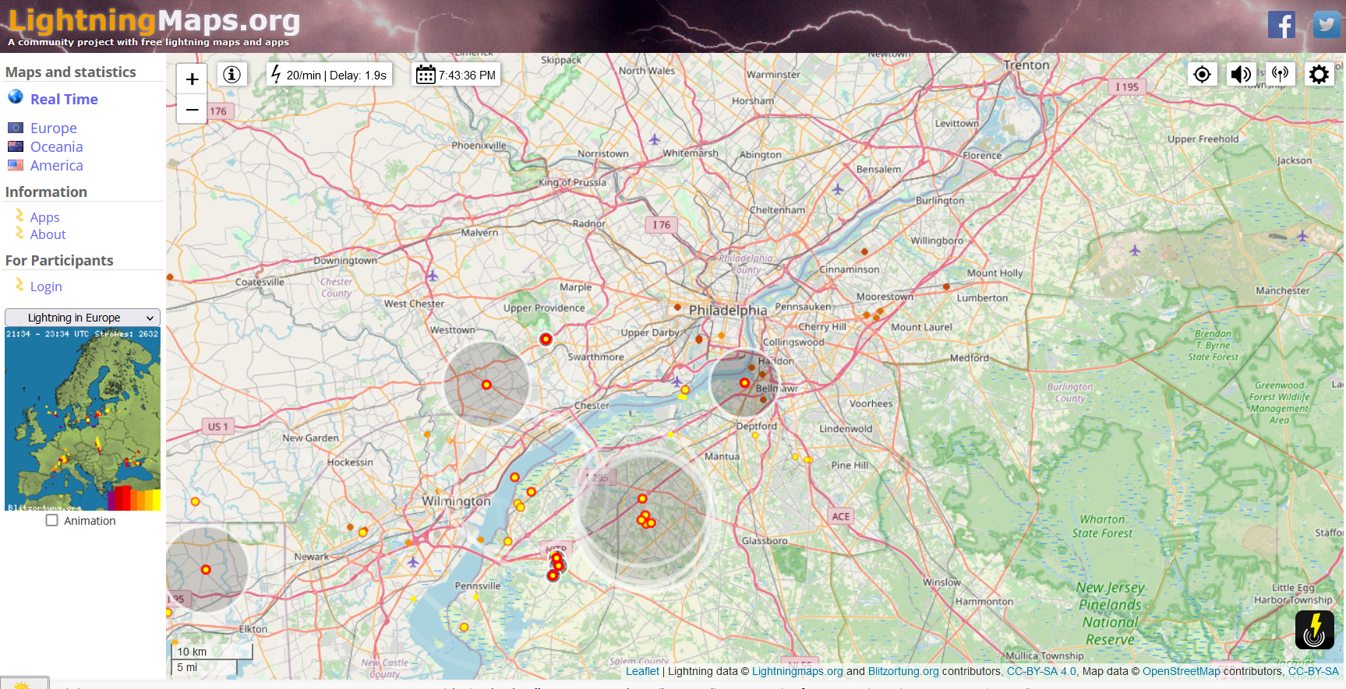Click the Maps and statistics heading
This screenshot has height=689, width=1346.
[x=71, y=72]
